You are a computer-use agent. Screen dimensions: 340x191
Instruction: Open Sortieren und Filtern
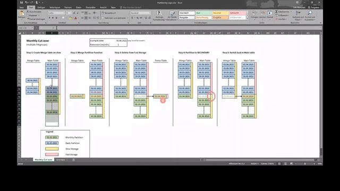pos(298,15)
